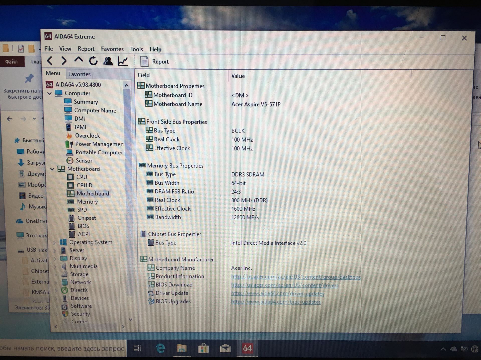Switch to the Favorites tab in the left panel
The image size is (481, 360).
tap(79, 74)
